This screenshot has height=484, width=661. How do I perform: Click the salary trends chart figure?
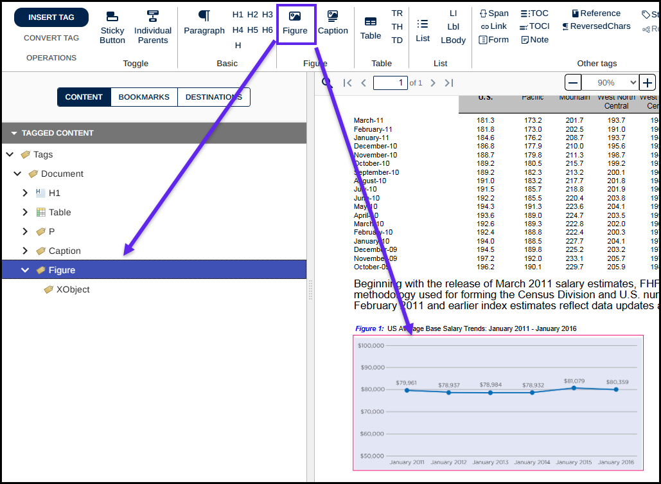click(498, 402)
